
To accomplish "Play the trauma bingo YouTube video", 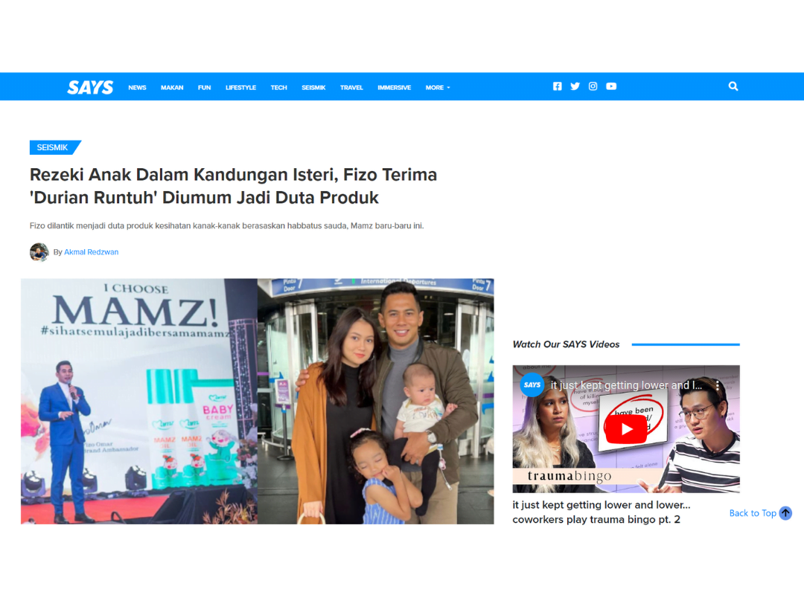I will pyautogui.click(x=626, y=429).
